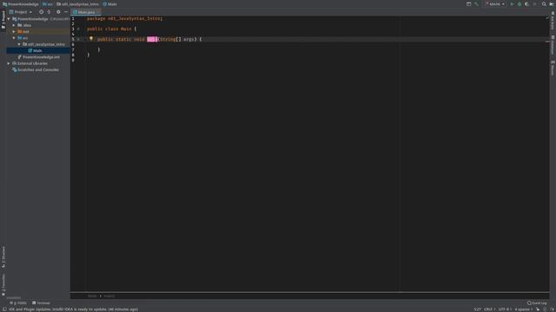The height and width of the screenshot is (312, 556).
Task: Click the line separator CRLF status entry
Action: pyautogui.click(x=489, y=309)
